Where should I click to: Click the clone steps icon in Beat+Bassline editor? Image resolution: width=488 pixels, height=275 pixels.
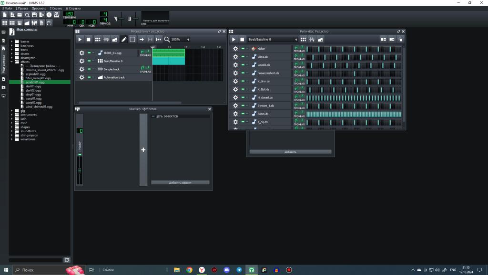pos(400,40)
